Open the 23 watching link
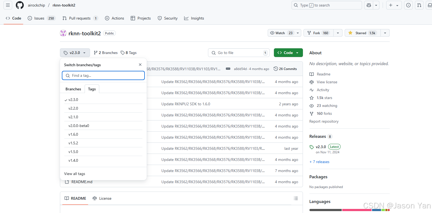432x213 pixels. coord(324,106)
